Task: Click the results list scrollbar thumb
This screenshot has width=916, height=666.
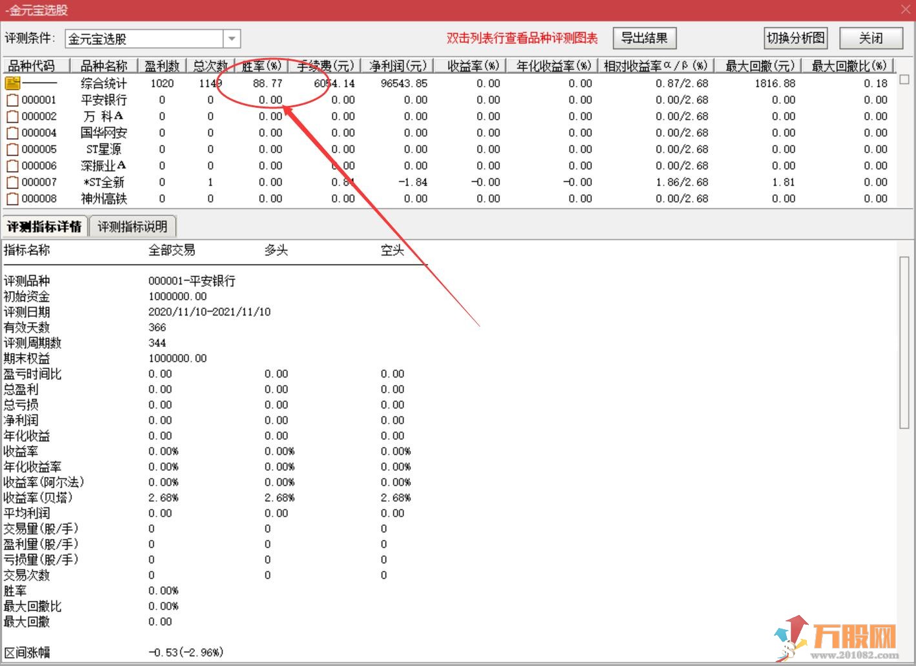Action: 904,79
